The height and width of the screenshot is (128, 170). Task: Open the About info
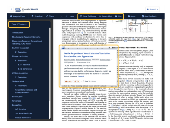(x=132, y=16)
